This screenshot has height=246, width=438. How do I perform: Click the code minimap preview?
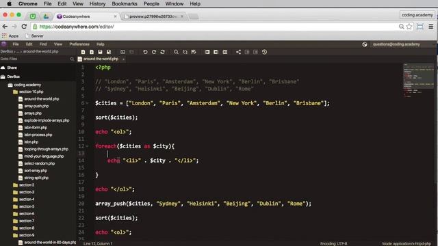pos(418,81)
